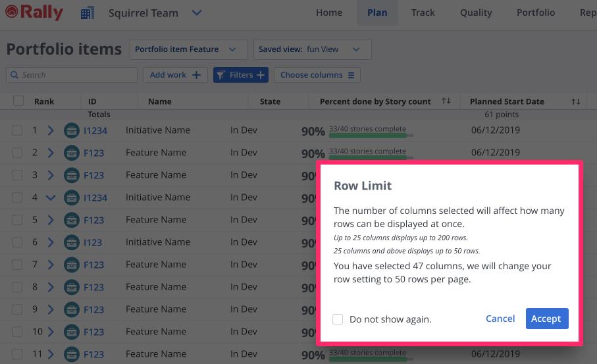Click the briefcase icon in row 8
597x364 pixels.
(72, 288)
